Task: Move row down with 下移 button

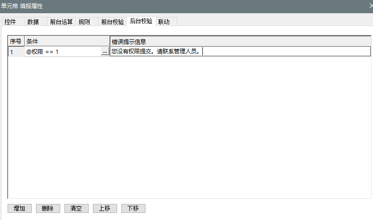Action: [133, 208]
